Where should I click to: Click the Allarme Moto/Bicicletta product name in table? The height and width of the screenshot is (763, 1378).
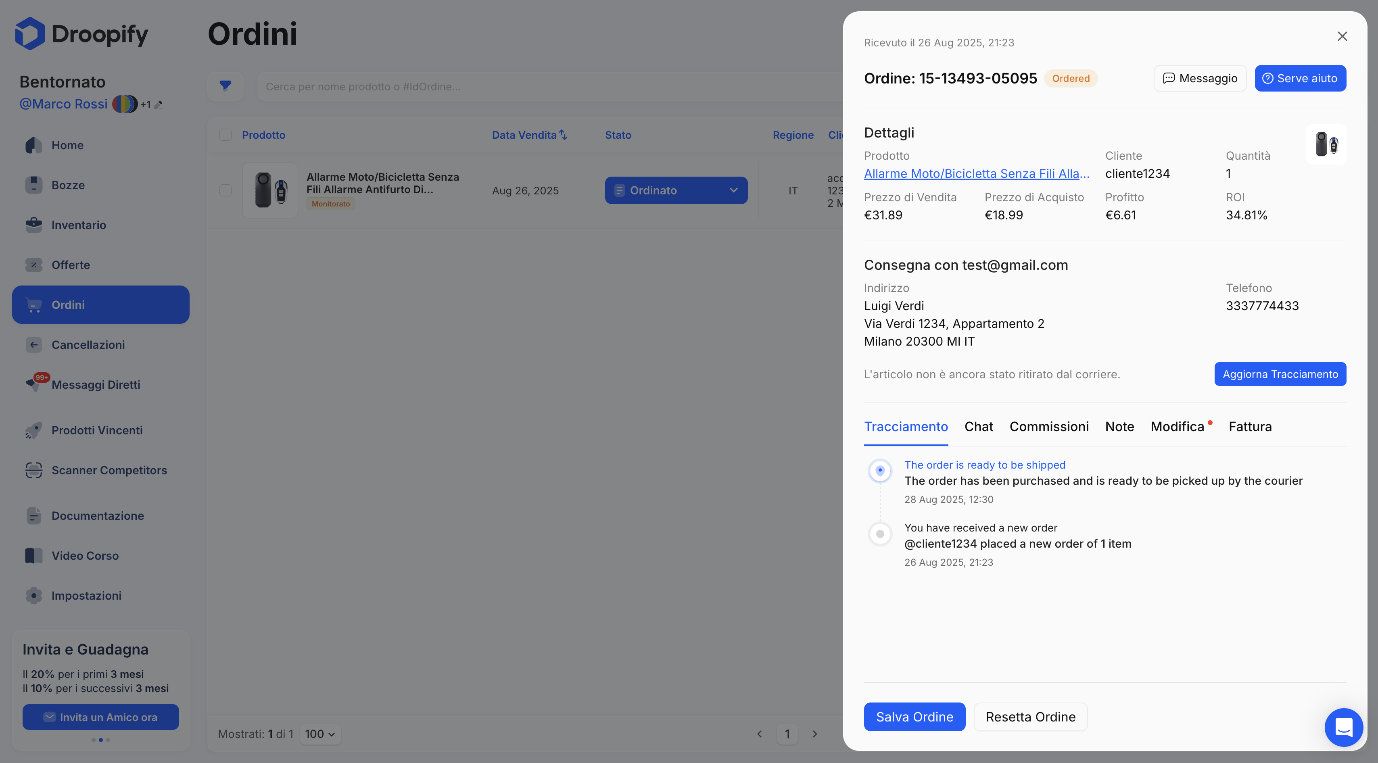[x=382, y=183]
